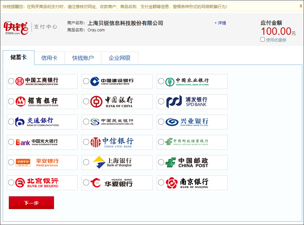The image size is (304, 225).
Task: Pick the 招商银行 radio button
Action: [11, 101]
